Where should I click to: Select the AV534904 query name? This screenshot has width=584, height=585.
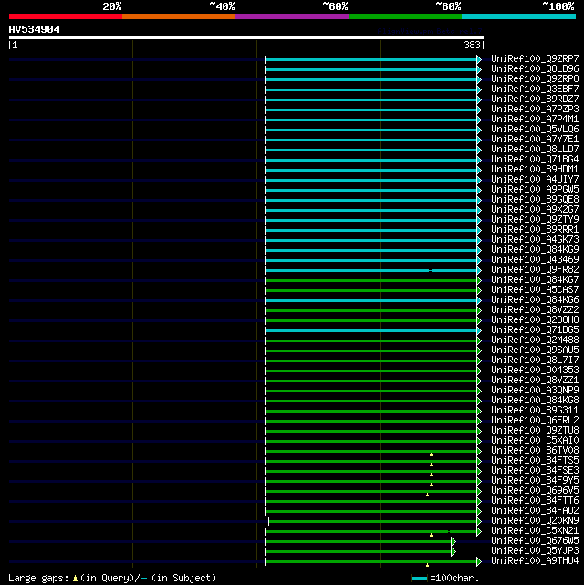click(x=35, y=29)
